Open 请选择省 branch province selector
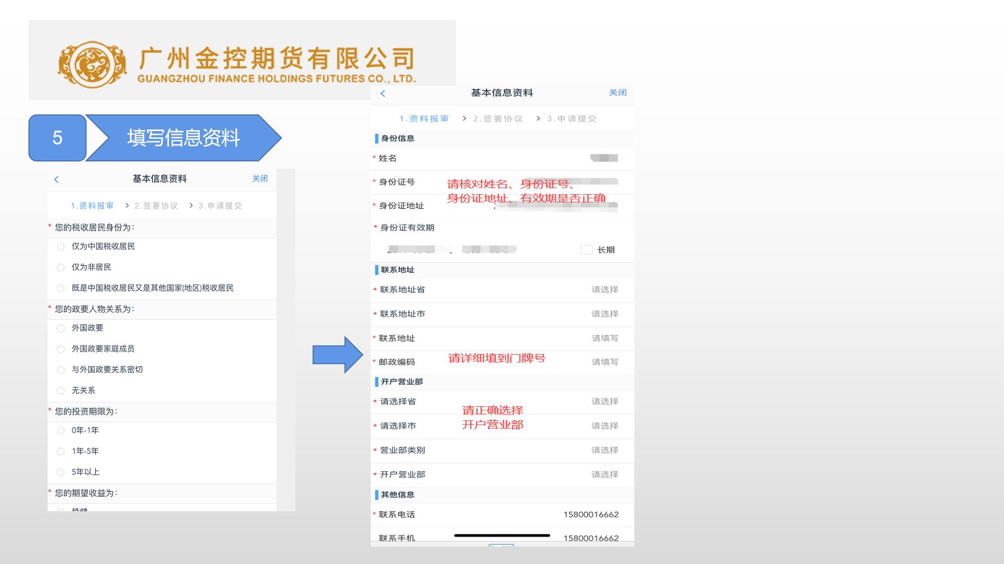1004x564 pixels. point(503,402)
